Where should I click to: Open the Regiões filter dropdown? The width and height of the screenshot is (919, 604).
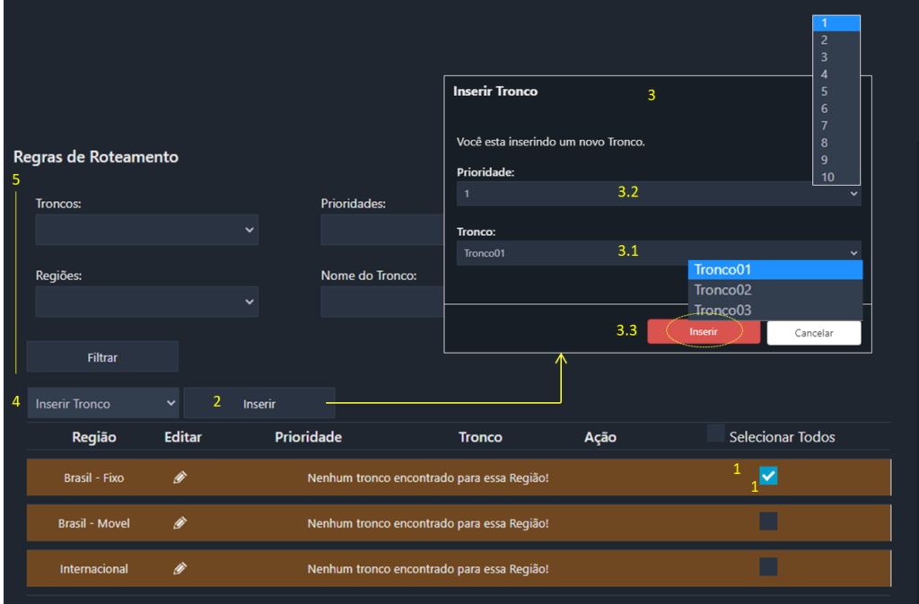(x=146, y=302)
